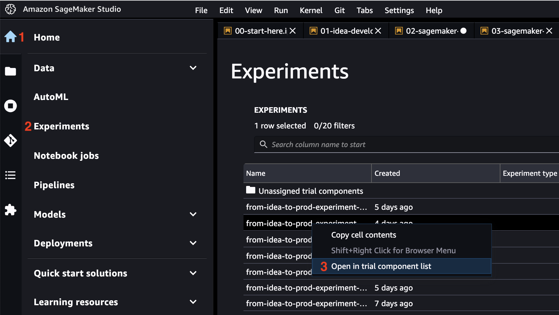Open Experiments in navigation
559x315 pixels.
[62, 126]
